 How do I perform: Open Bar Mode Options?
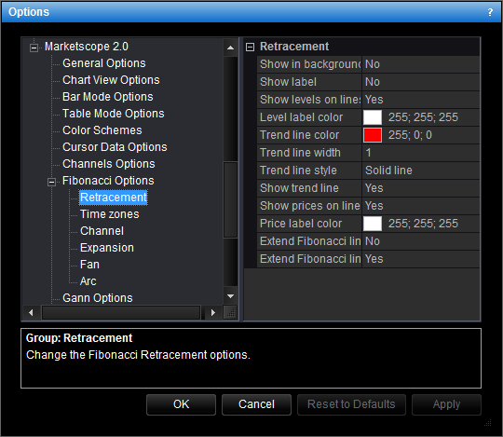(x=108, y=97)
